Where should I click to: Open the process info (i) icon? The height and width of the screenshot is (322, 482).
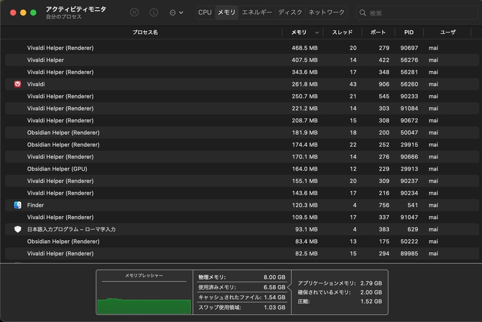154,13
